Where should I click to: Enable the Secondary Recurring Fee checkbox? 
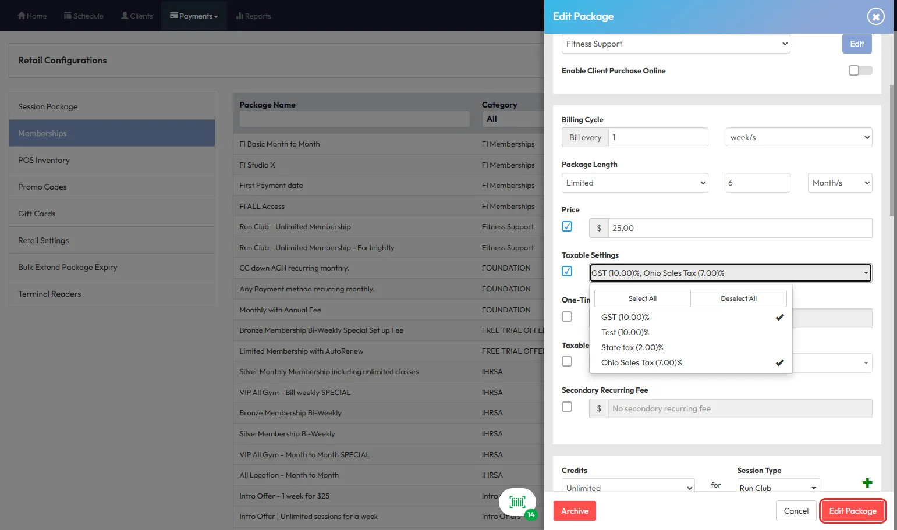pos(567,407)
